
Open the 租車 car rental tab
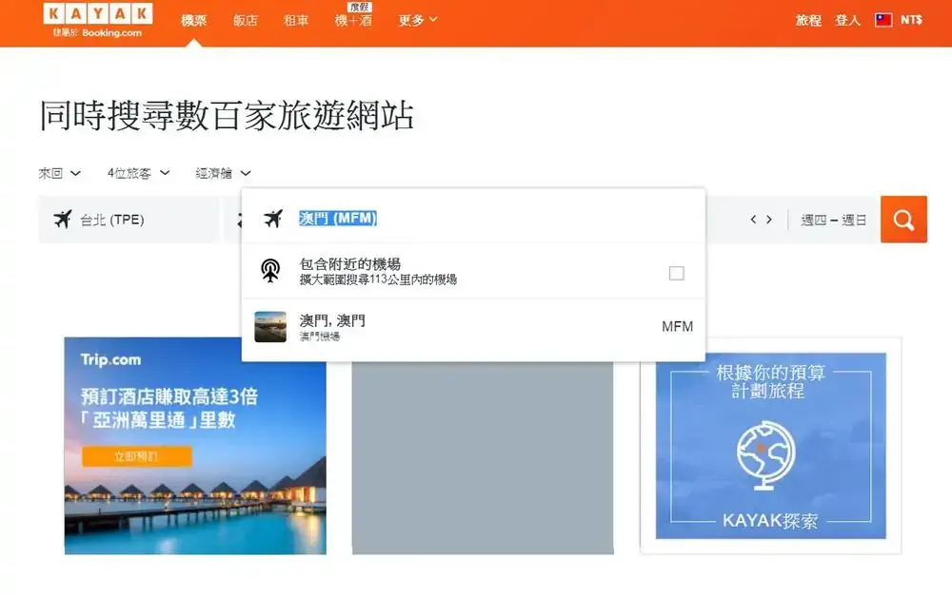296,21
